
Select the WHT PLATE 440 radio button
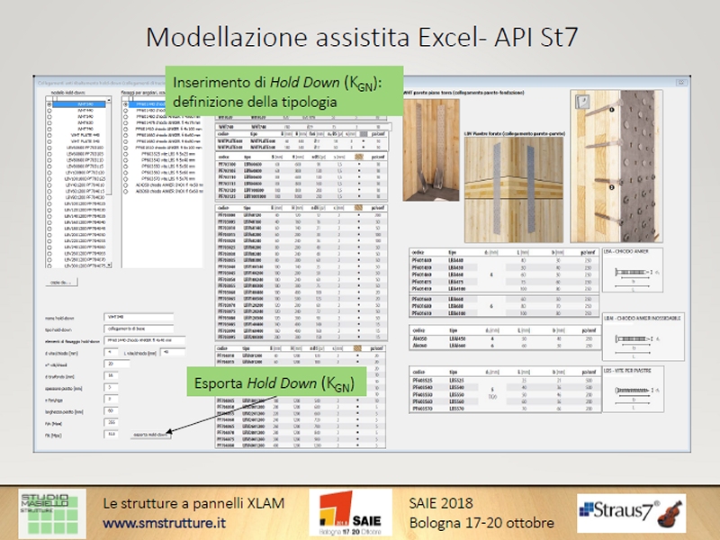(x=48, y=135)
